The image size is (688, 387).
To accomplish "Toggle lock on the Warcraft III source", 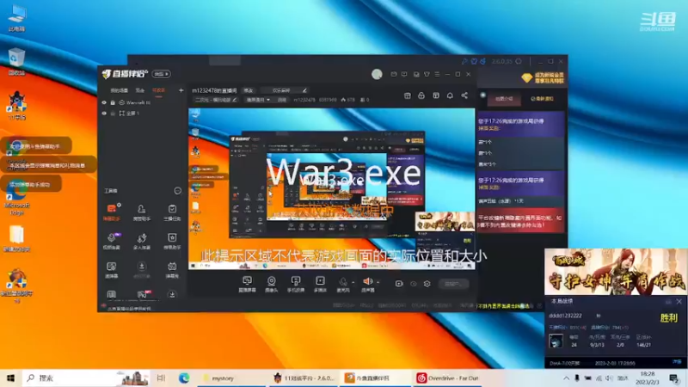I will (113, 102).
